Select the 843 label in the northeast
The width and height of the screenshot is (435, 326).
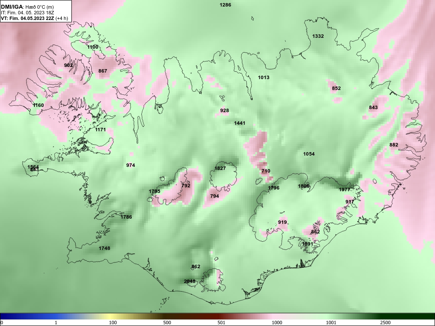(373, 107)
